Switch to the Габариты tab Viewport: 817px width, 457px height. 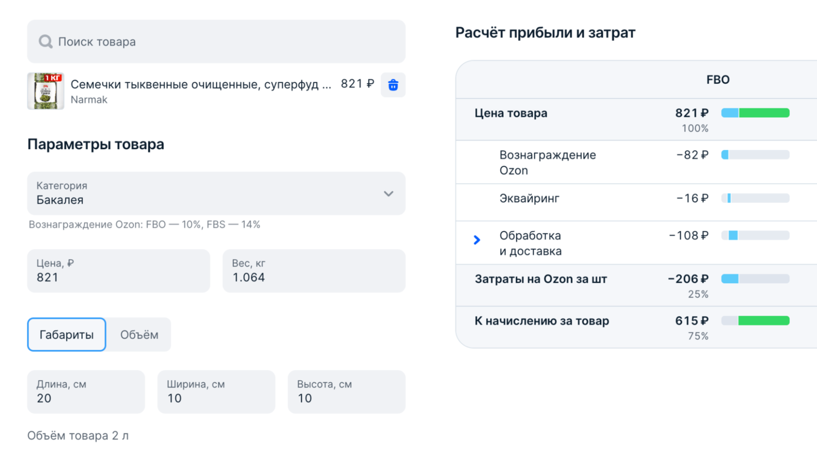pyautogui.click(x=66, y=334)
